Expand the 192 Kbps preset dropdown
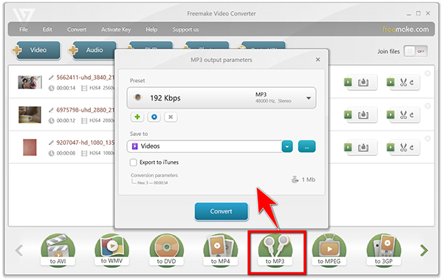The width and height of the screenshot is (443, 280). pyautogui.click(x=309, y=98)
